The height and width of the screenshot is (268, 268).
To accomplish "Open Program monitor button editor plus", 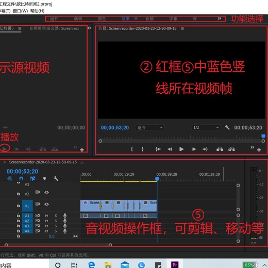I will point(259,150).
